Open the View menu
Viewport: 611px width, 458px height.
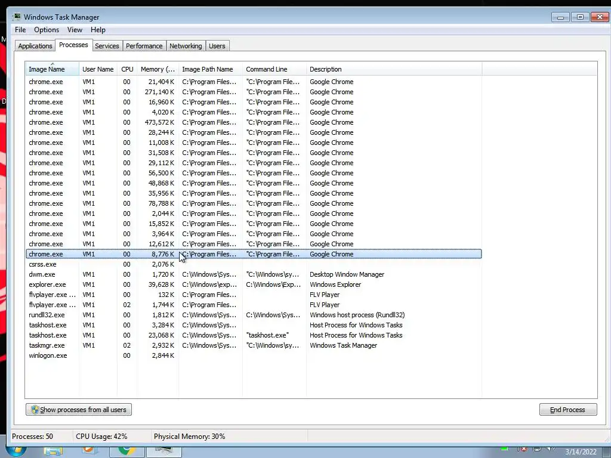click(75, 30)
